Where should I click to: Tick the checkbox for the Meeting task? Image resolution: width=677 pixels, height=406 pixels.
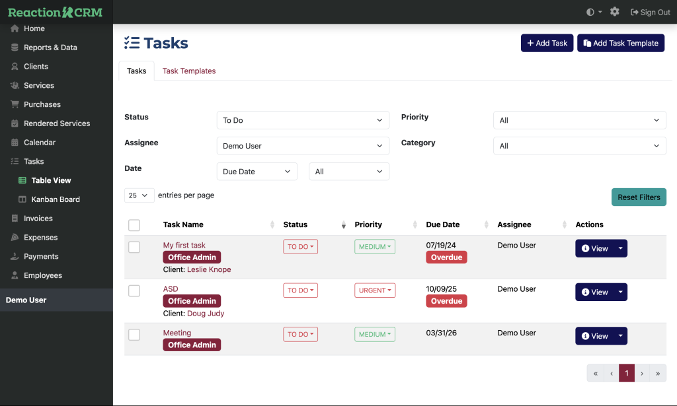point(134,335)
